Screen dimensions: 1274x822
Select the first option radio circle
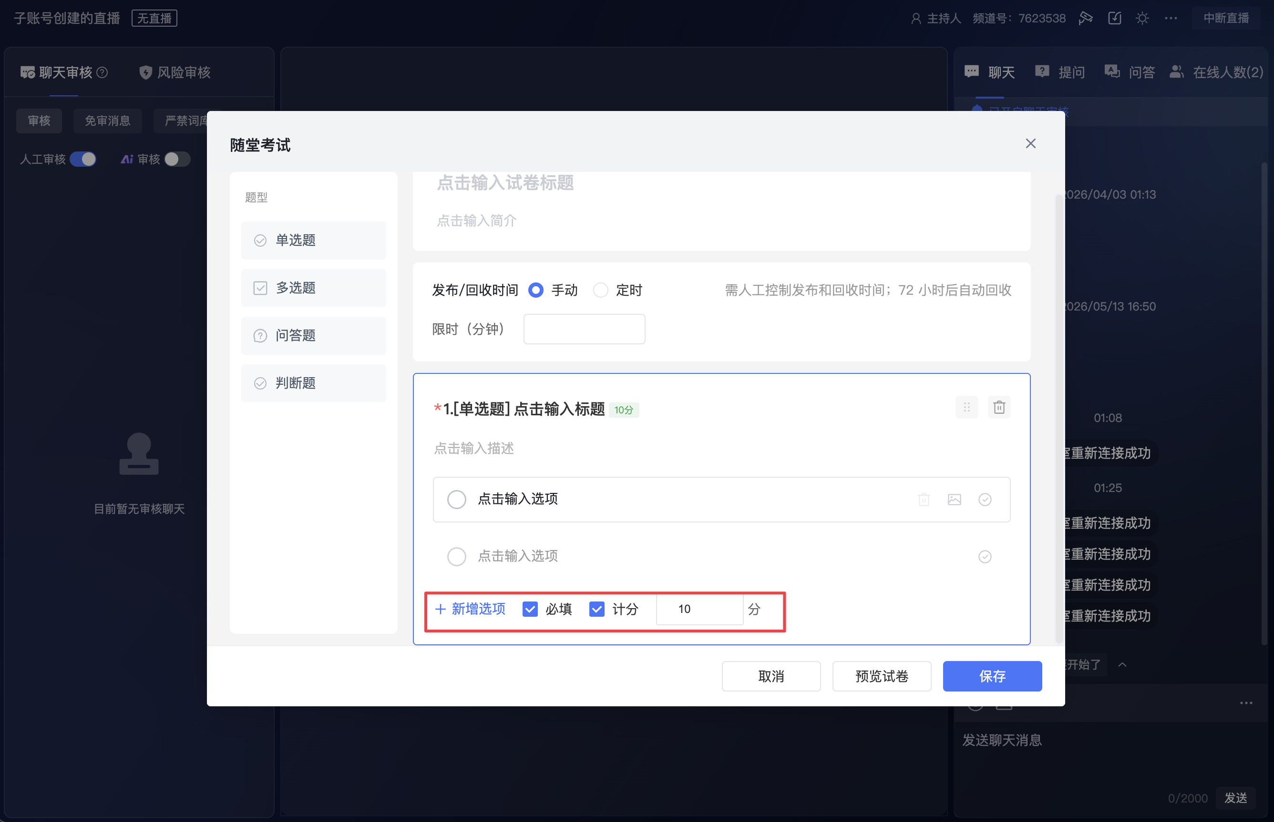[x=456, y=500]
